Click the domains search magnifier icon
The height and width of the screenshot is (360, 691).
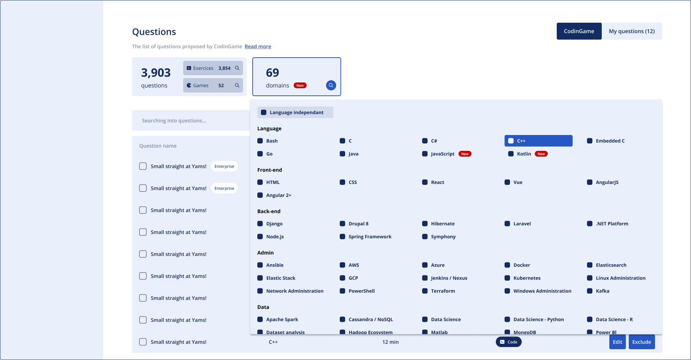click(x=331, y=85)
